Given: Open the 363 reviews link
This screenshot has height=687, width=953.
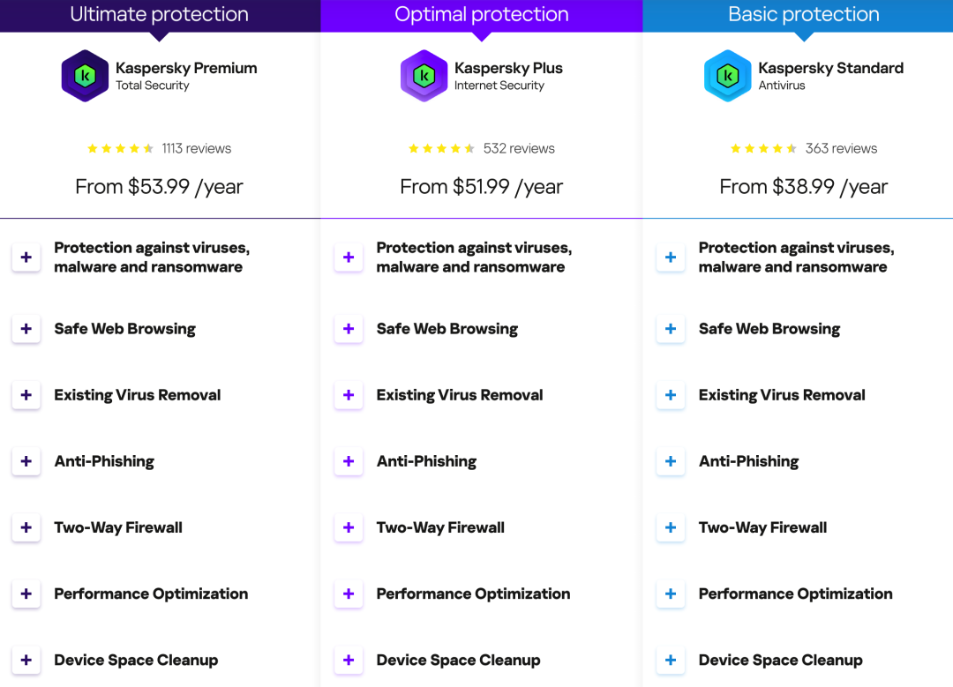Looking at the screenshot, I should [x=841, y=149].
